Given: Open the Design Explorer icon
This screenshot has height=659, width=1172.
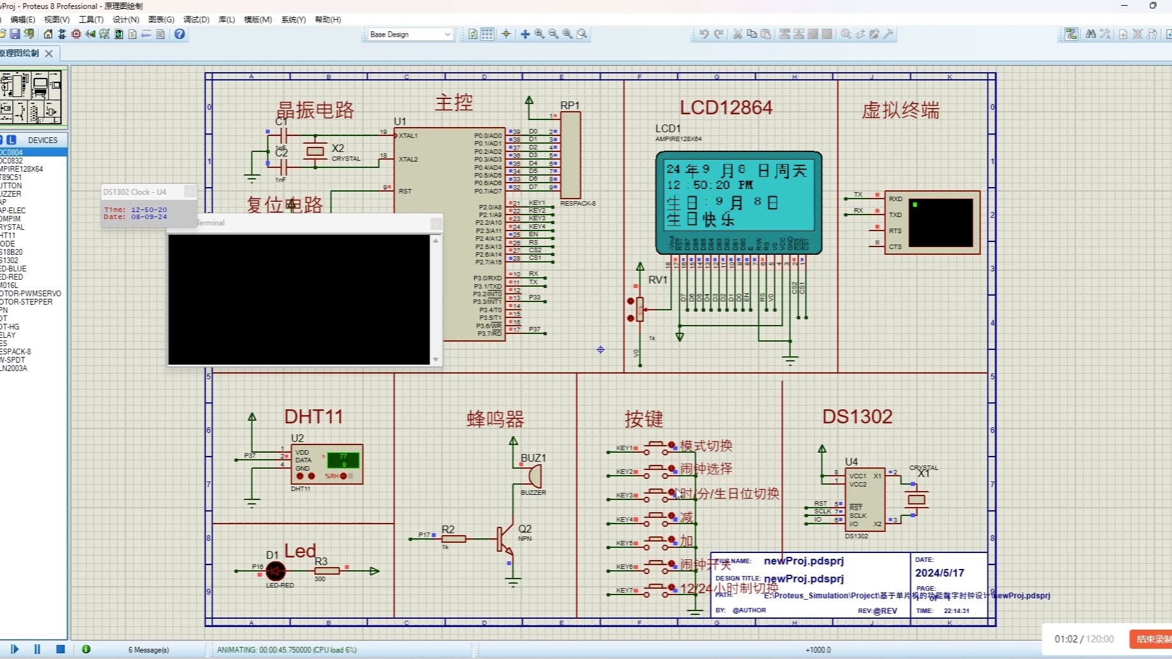Looking at the screenshot, I should click(118, 34).
